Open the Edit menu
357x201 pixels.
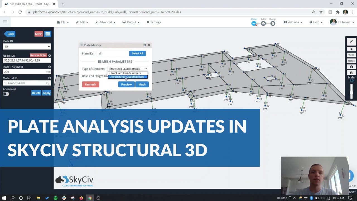82,22
